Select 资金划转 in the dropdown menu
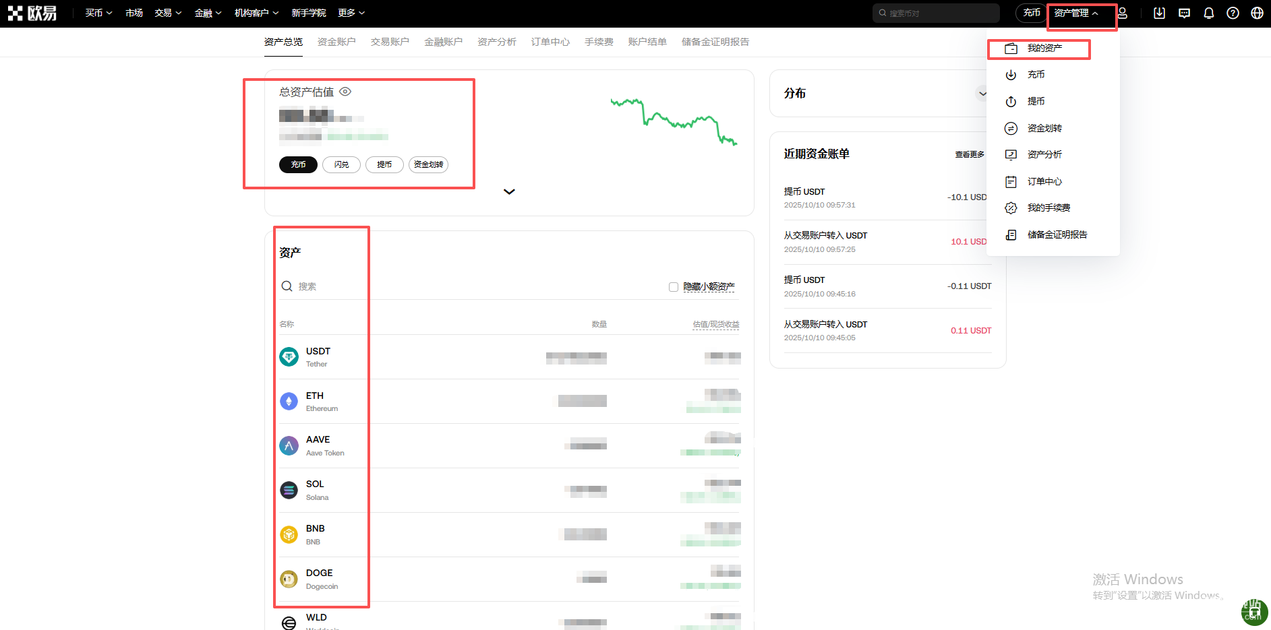1271x630 pixels. (1044, 128)
